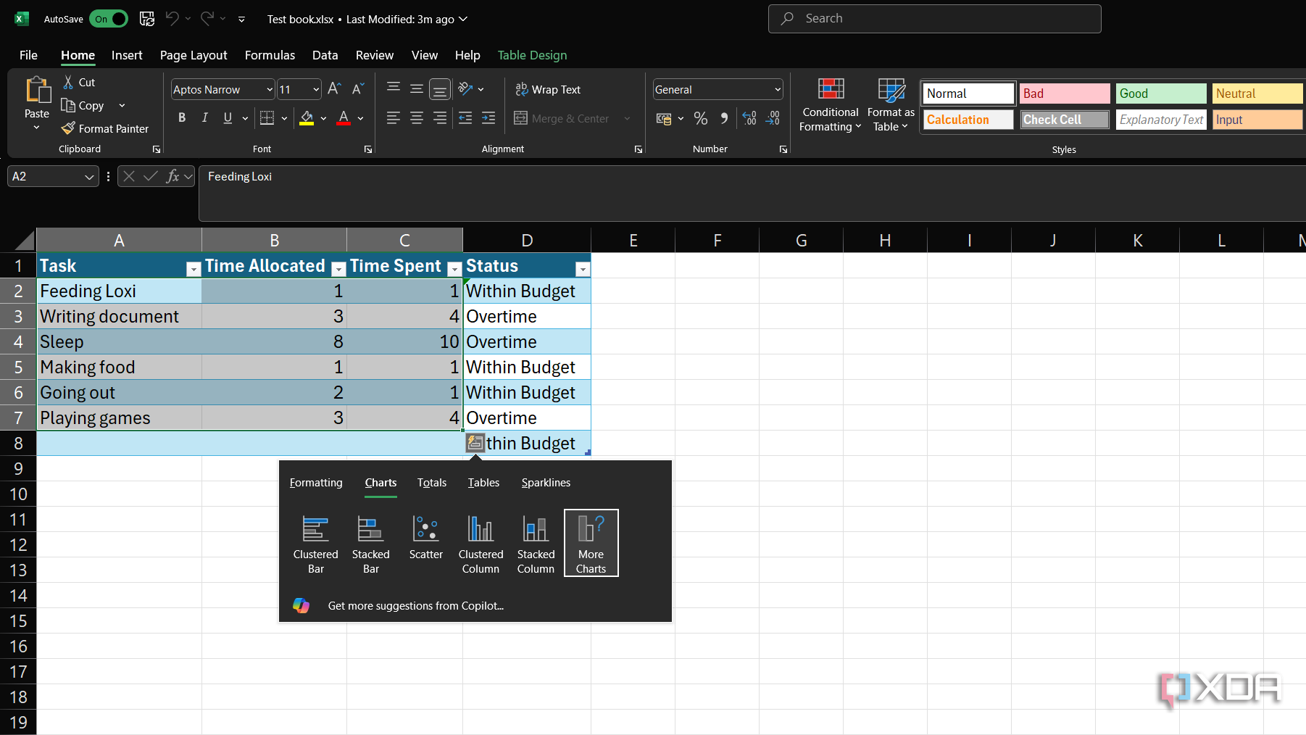
Task: Switch to the Totals tab in Quick Analysis
Action: point(432,483)
